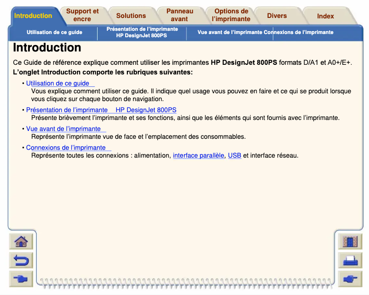This screenshot has width=369, height=295.
Task: Follow the USB hyperlink
Action: [234, 156]
